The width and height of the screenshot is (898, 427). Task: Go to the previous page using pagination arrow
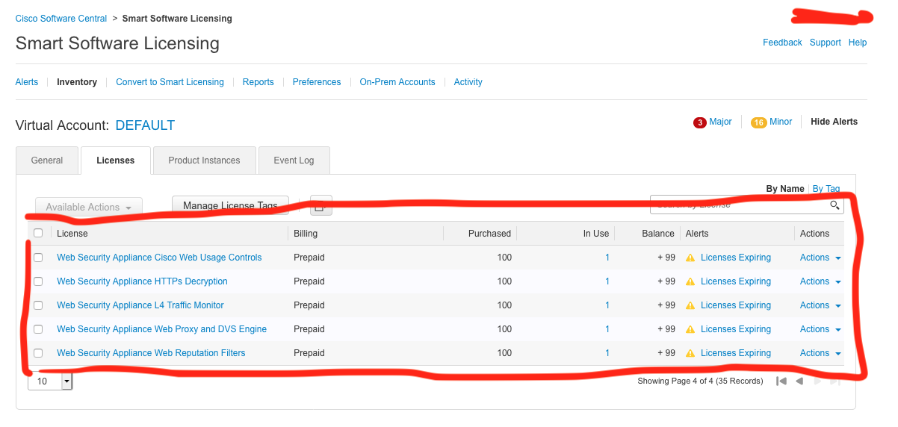[x=799, y=381]
